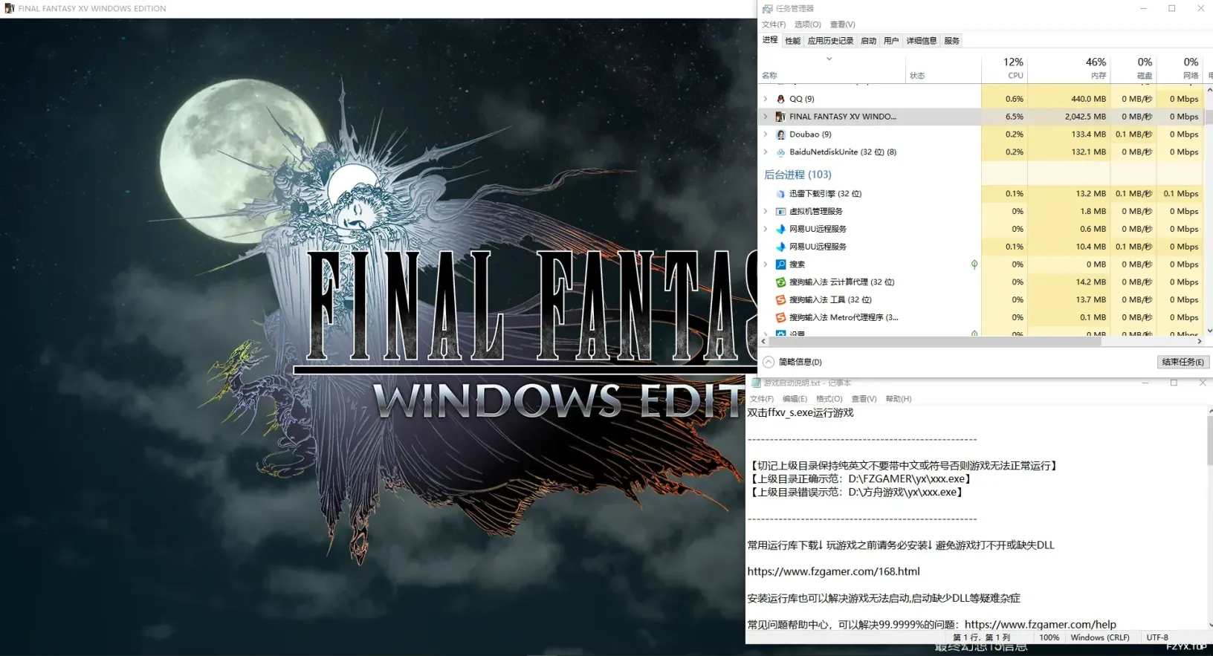Image resolution: width=1213 pixels, height=656 pixels.
Task: Click 简略信息(D) to collapse Task Manager
Action: [800, 362]
